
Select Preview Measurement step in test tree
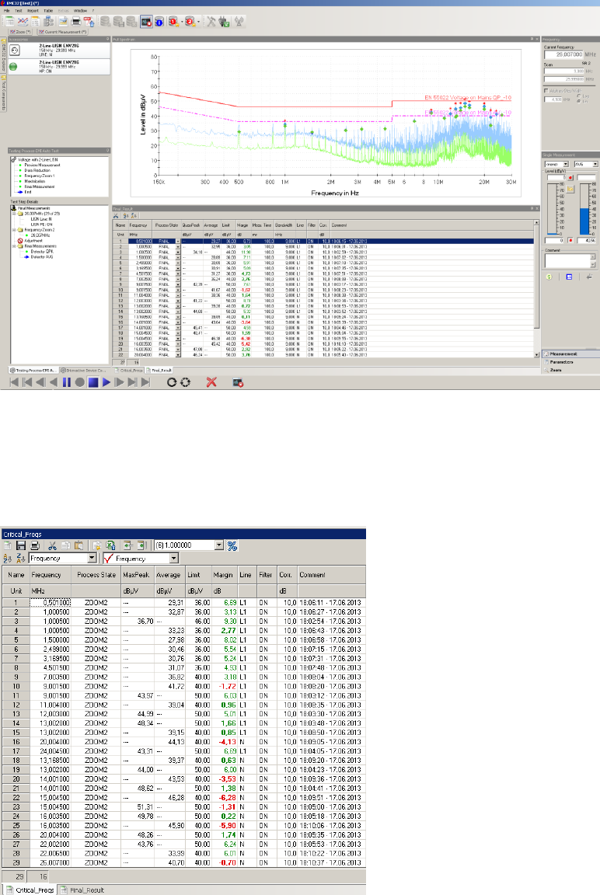tap(42, 165)
